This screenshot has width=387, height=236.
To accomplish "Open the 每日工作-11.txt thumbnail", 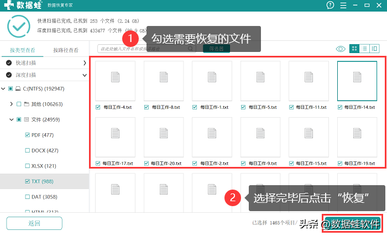I will click(308, 81).
